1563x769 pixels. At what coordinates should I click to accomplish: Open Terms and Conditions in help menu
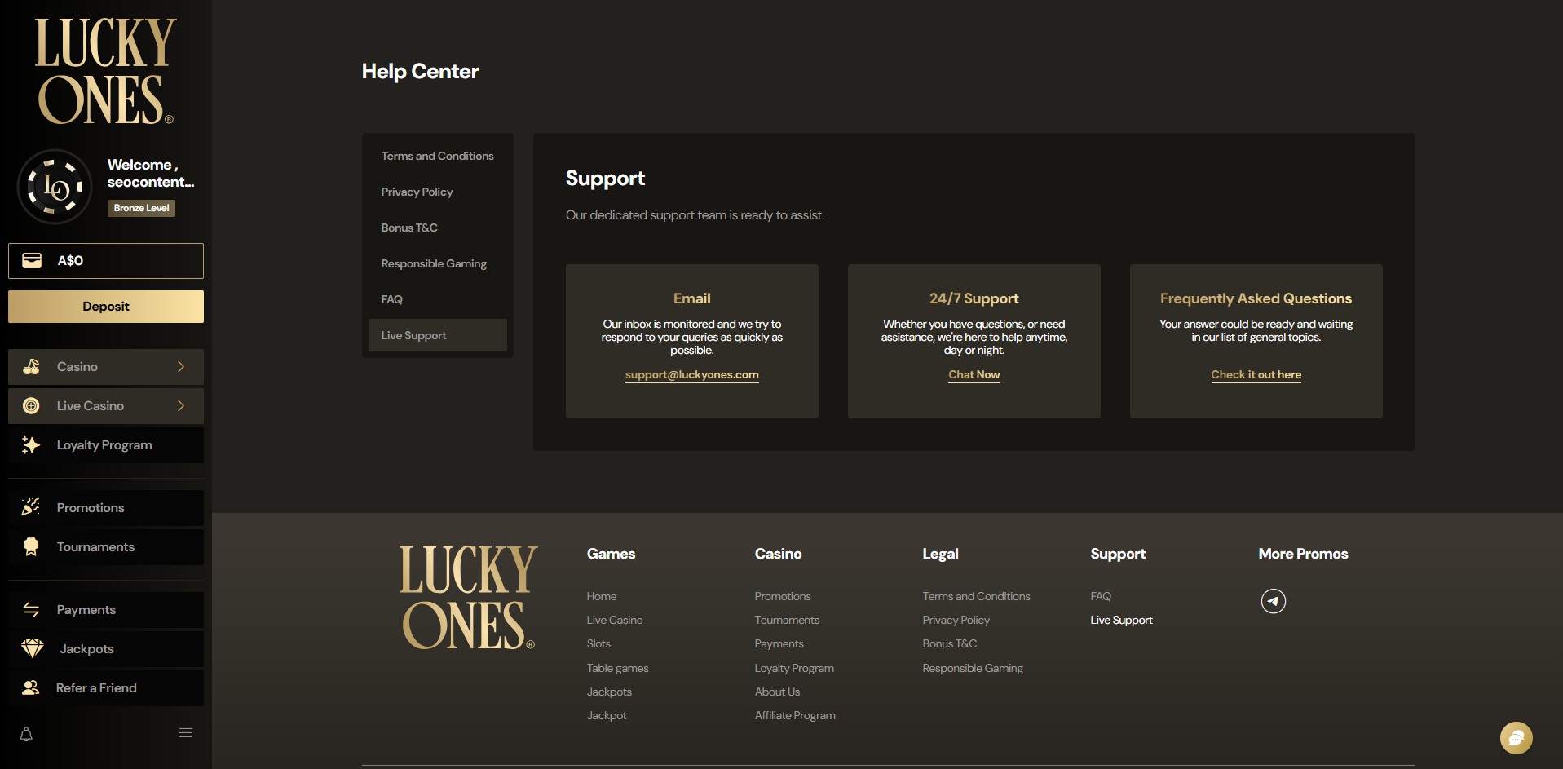point(437,156)
